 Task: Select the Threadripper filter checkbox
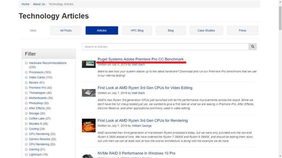coord(26,93)
